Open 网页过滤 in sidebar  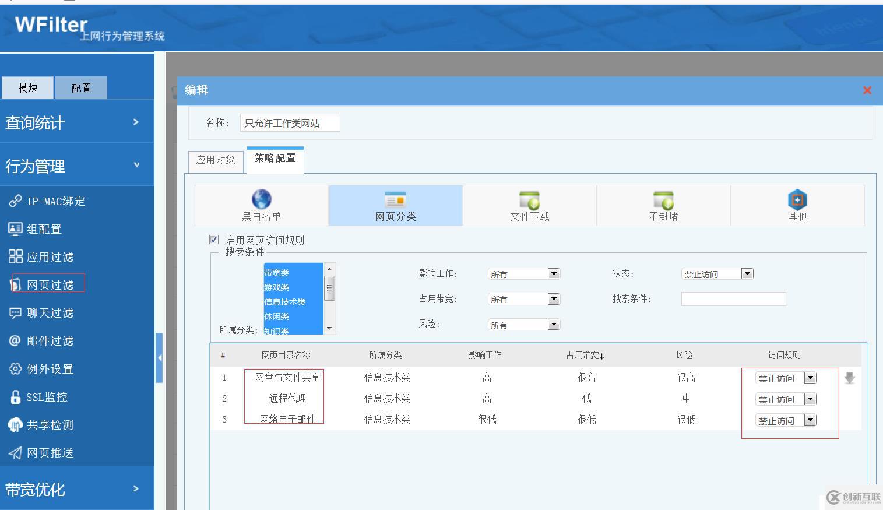50,285
